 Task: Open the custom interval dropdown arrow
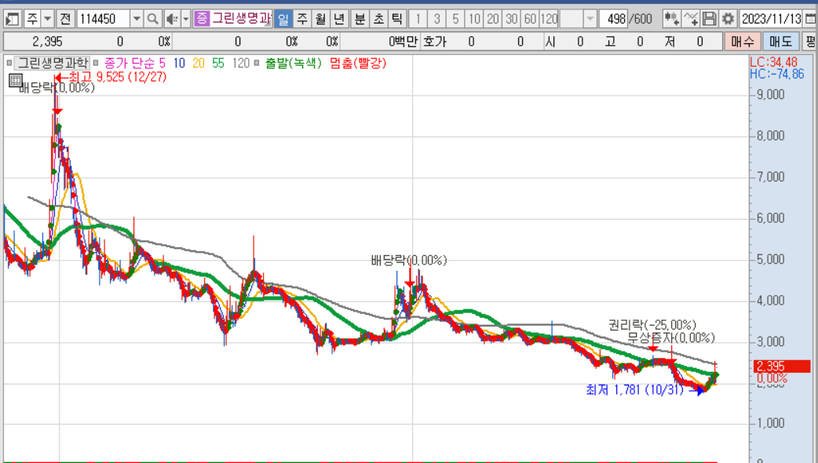pyautogui.click(x=590, y=20)
